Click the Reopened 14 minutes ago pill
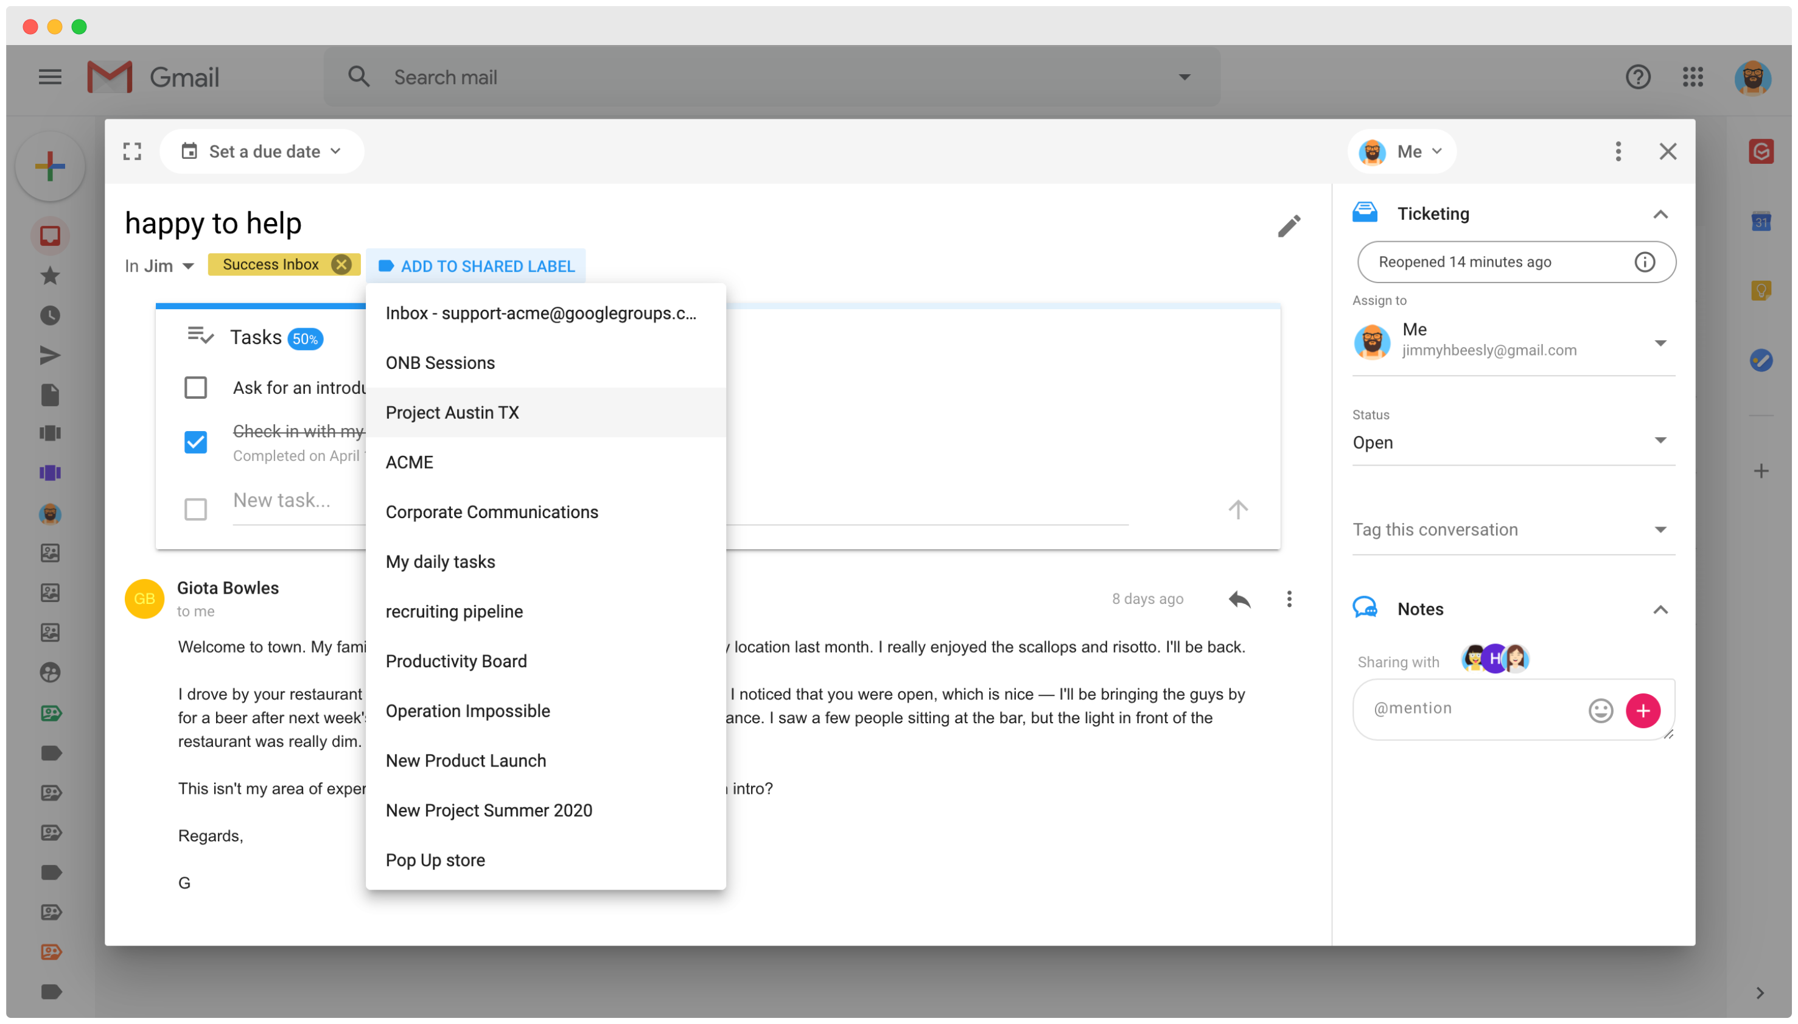 click(1516, 262)
